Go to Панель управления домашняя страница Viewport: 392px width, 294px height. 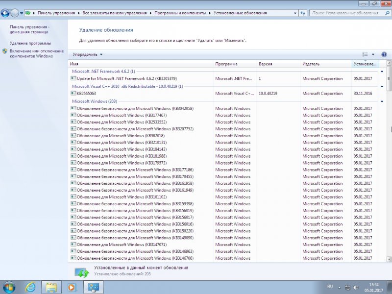pyautogui.click(x=29, y=29)
